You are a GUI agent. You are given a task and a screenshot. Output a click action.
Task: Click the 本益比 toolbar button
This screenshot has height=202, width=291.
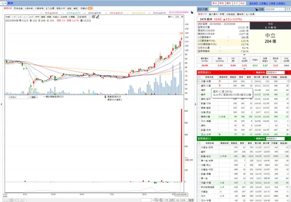(x=56, y=17)
